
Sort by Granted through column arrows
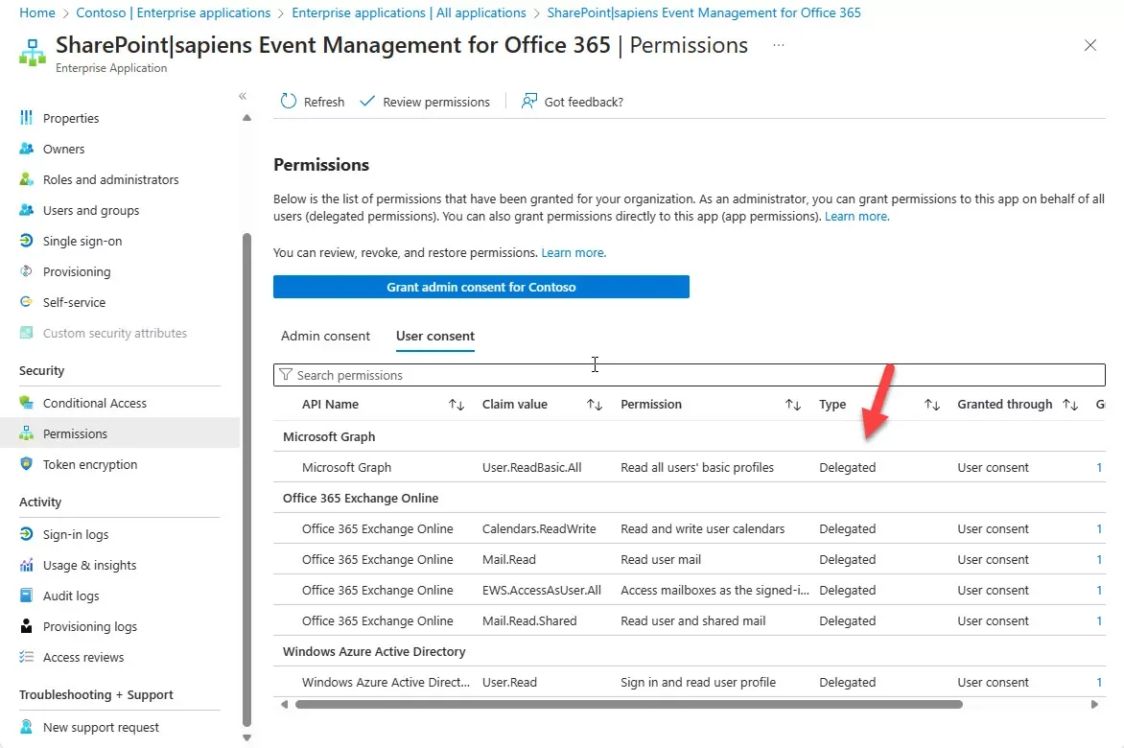(x=1070, y=405)
